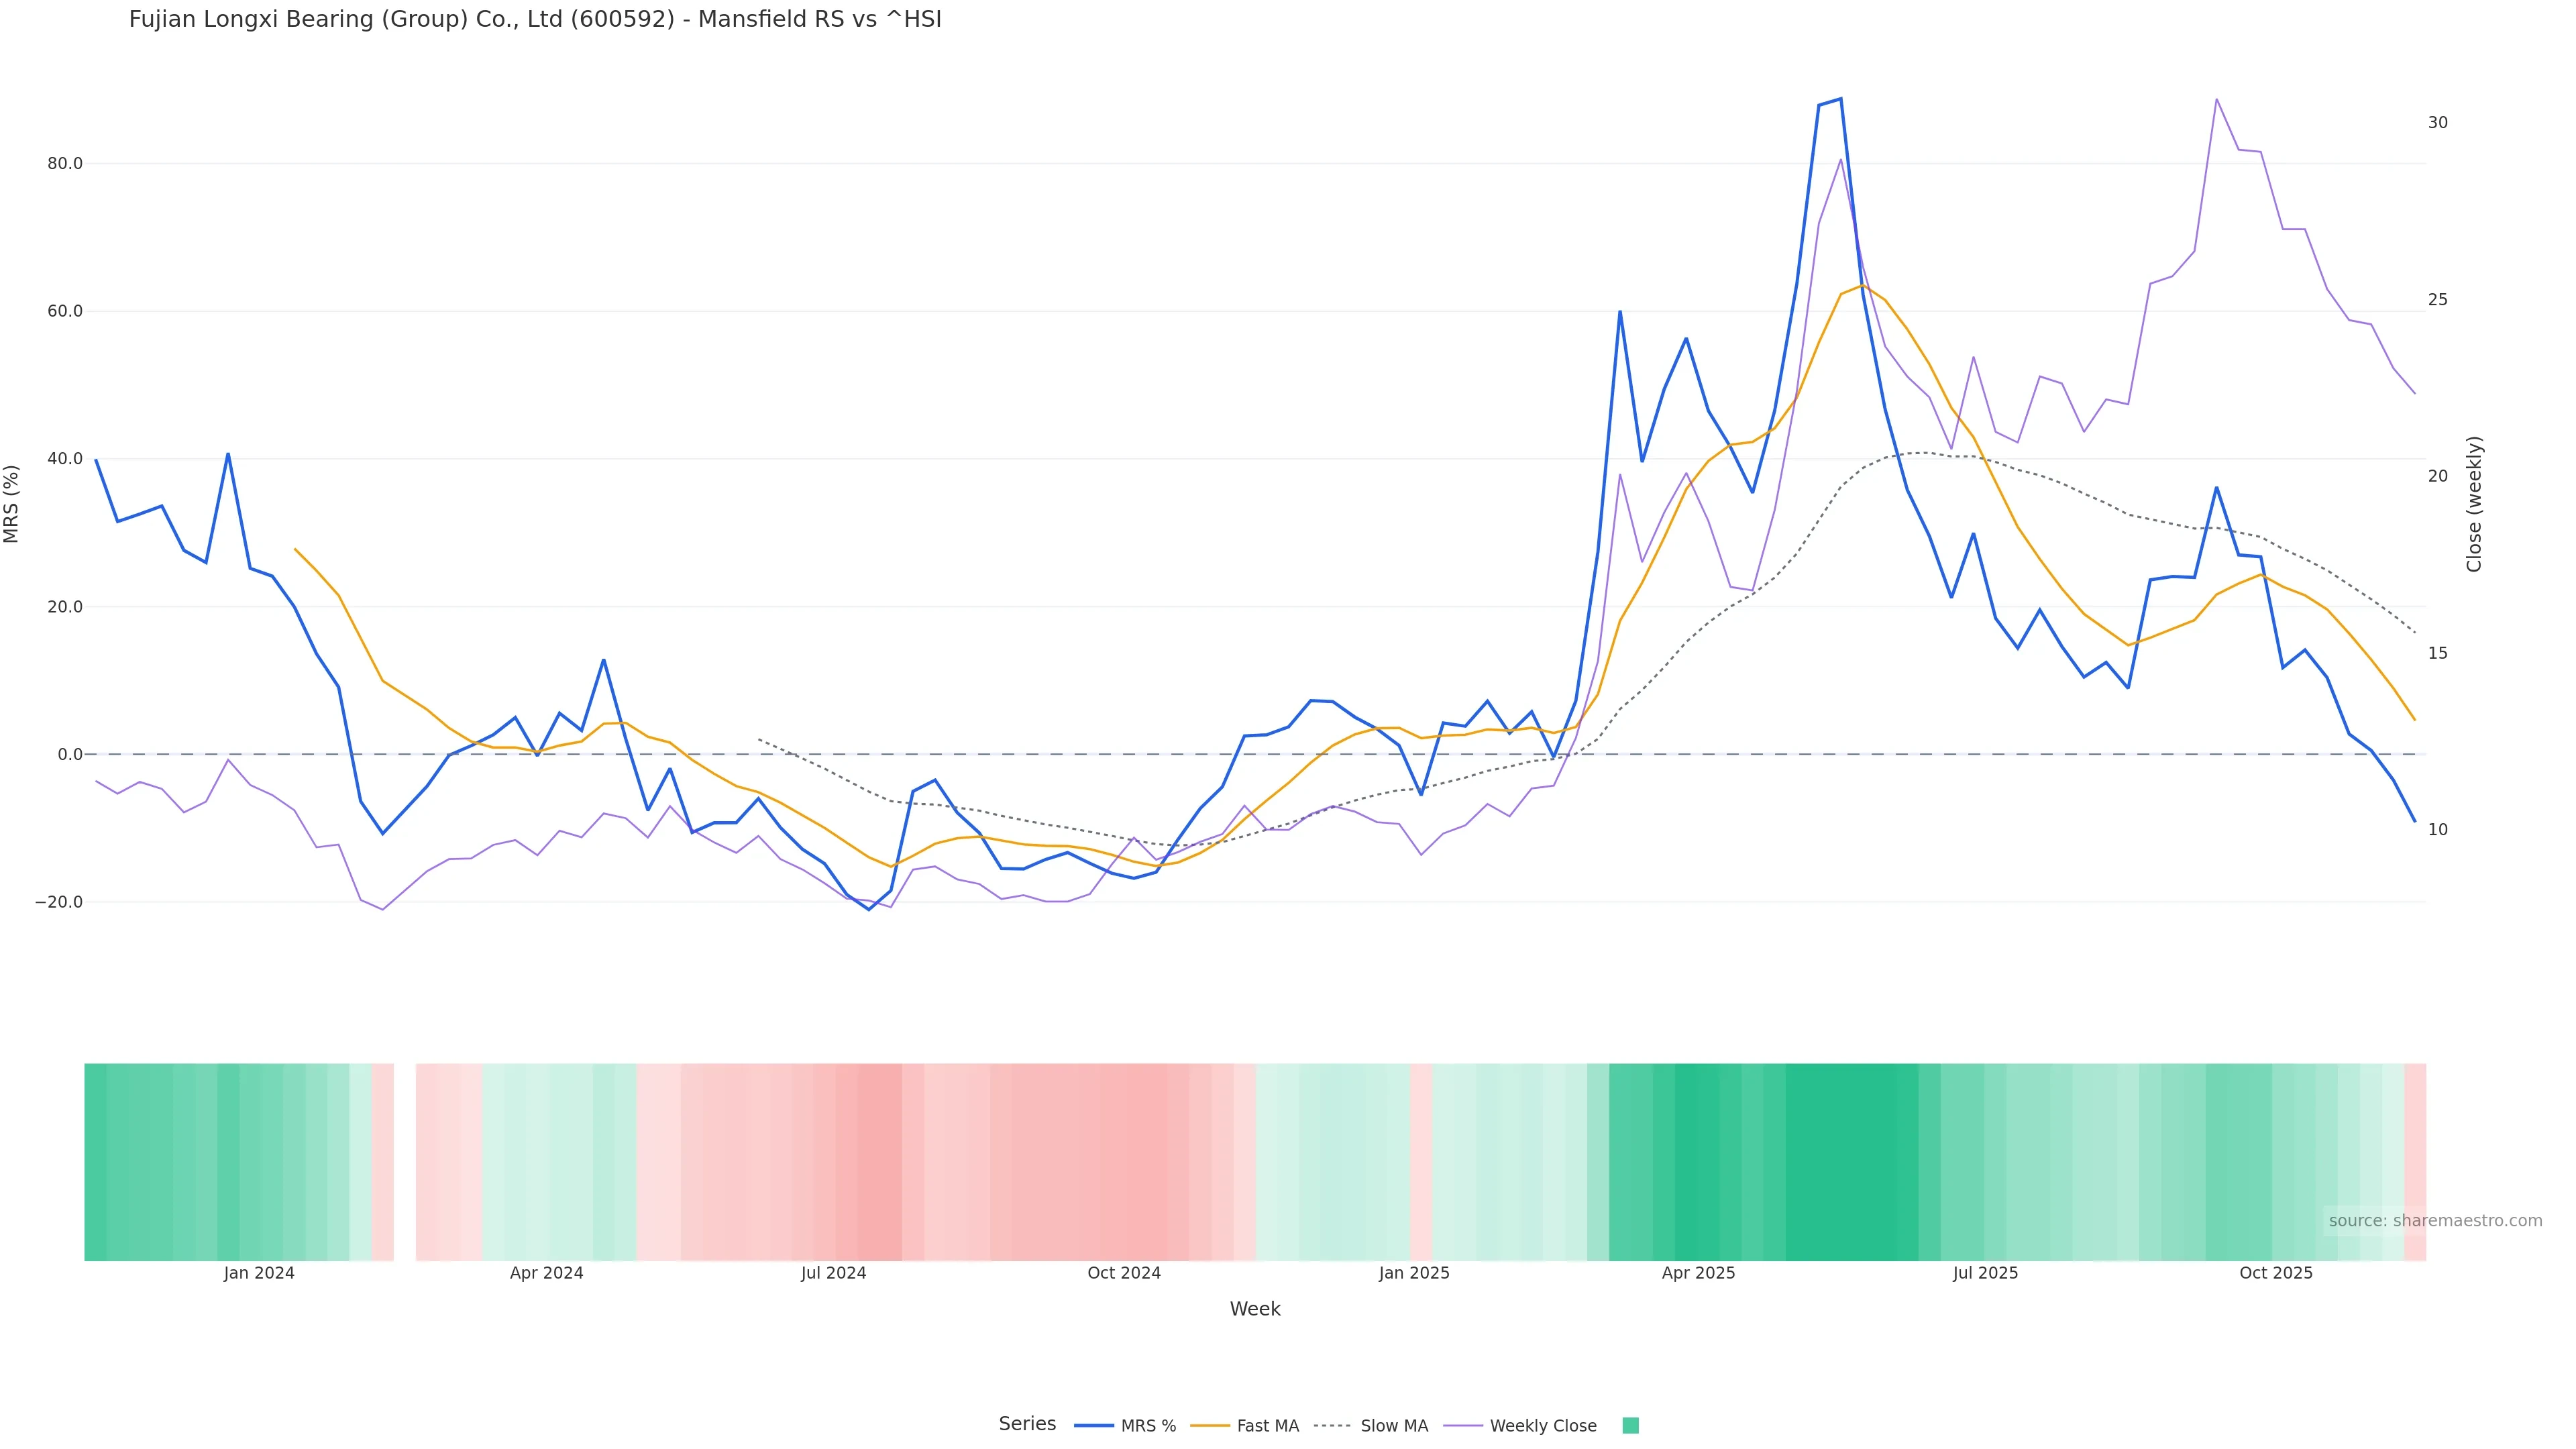Click the Series legend title
Image resolution: width=2576 pixels, height=1449 pixels.
point(1027,1424)
